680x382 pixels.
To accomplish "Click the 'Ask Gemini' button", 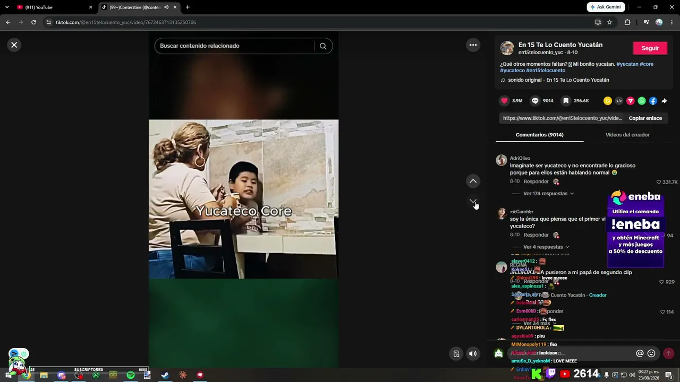I will (606, 7).
